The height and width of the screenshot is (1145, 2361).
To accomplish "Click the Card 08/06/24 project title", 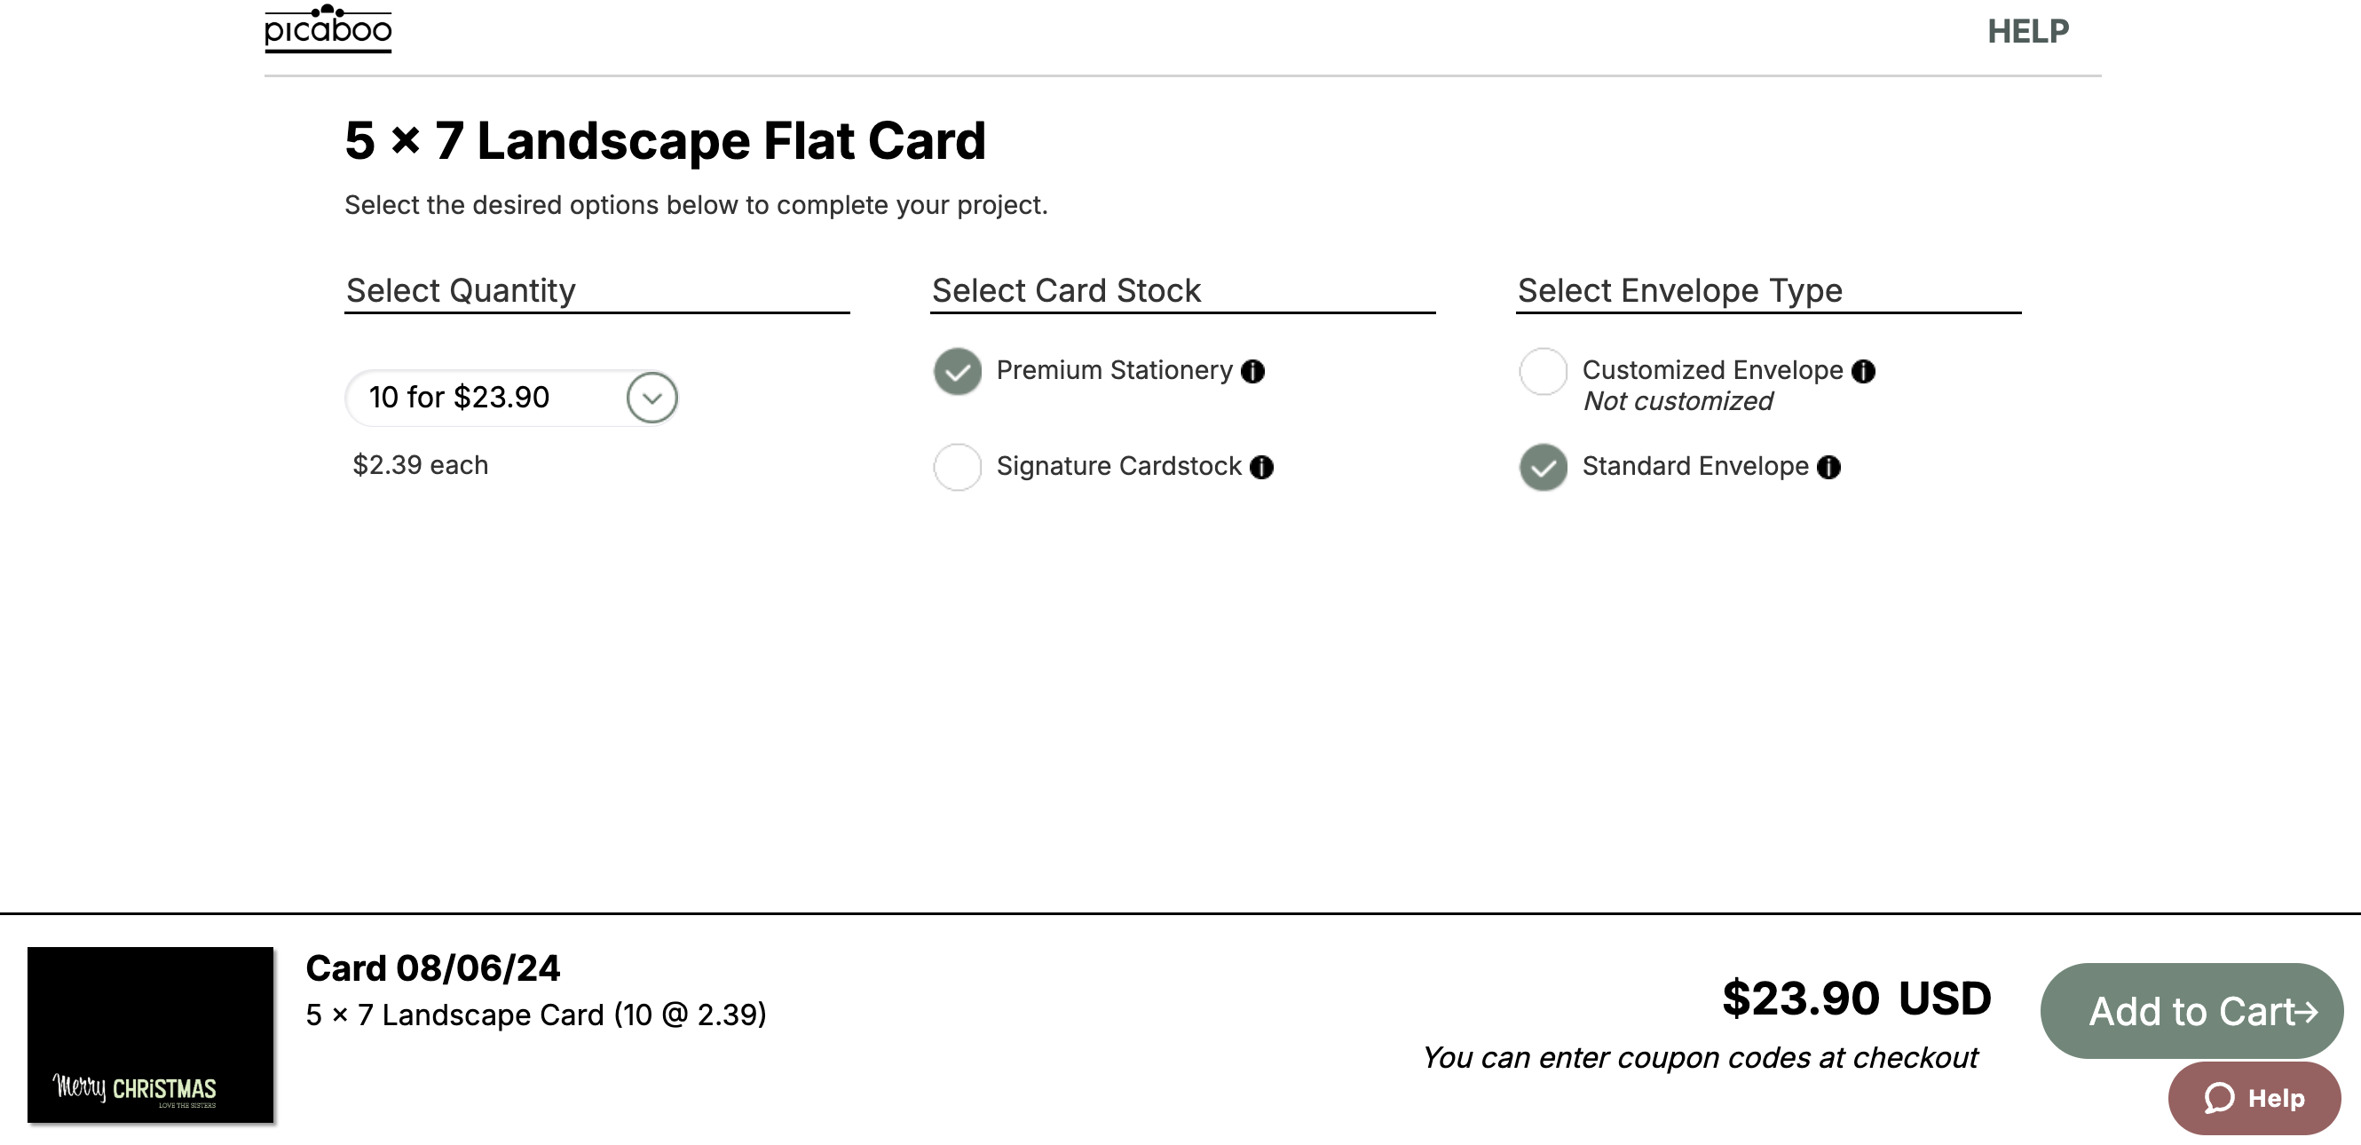I will (432, 968).
